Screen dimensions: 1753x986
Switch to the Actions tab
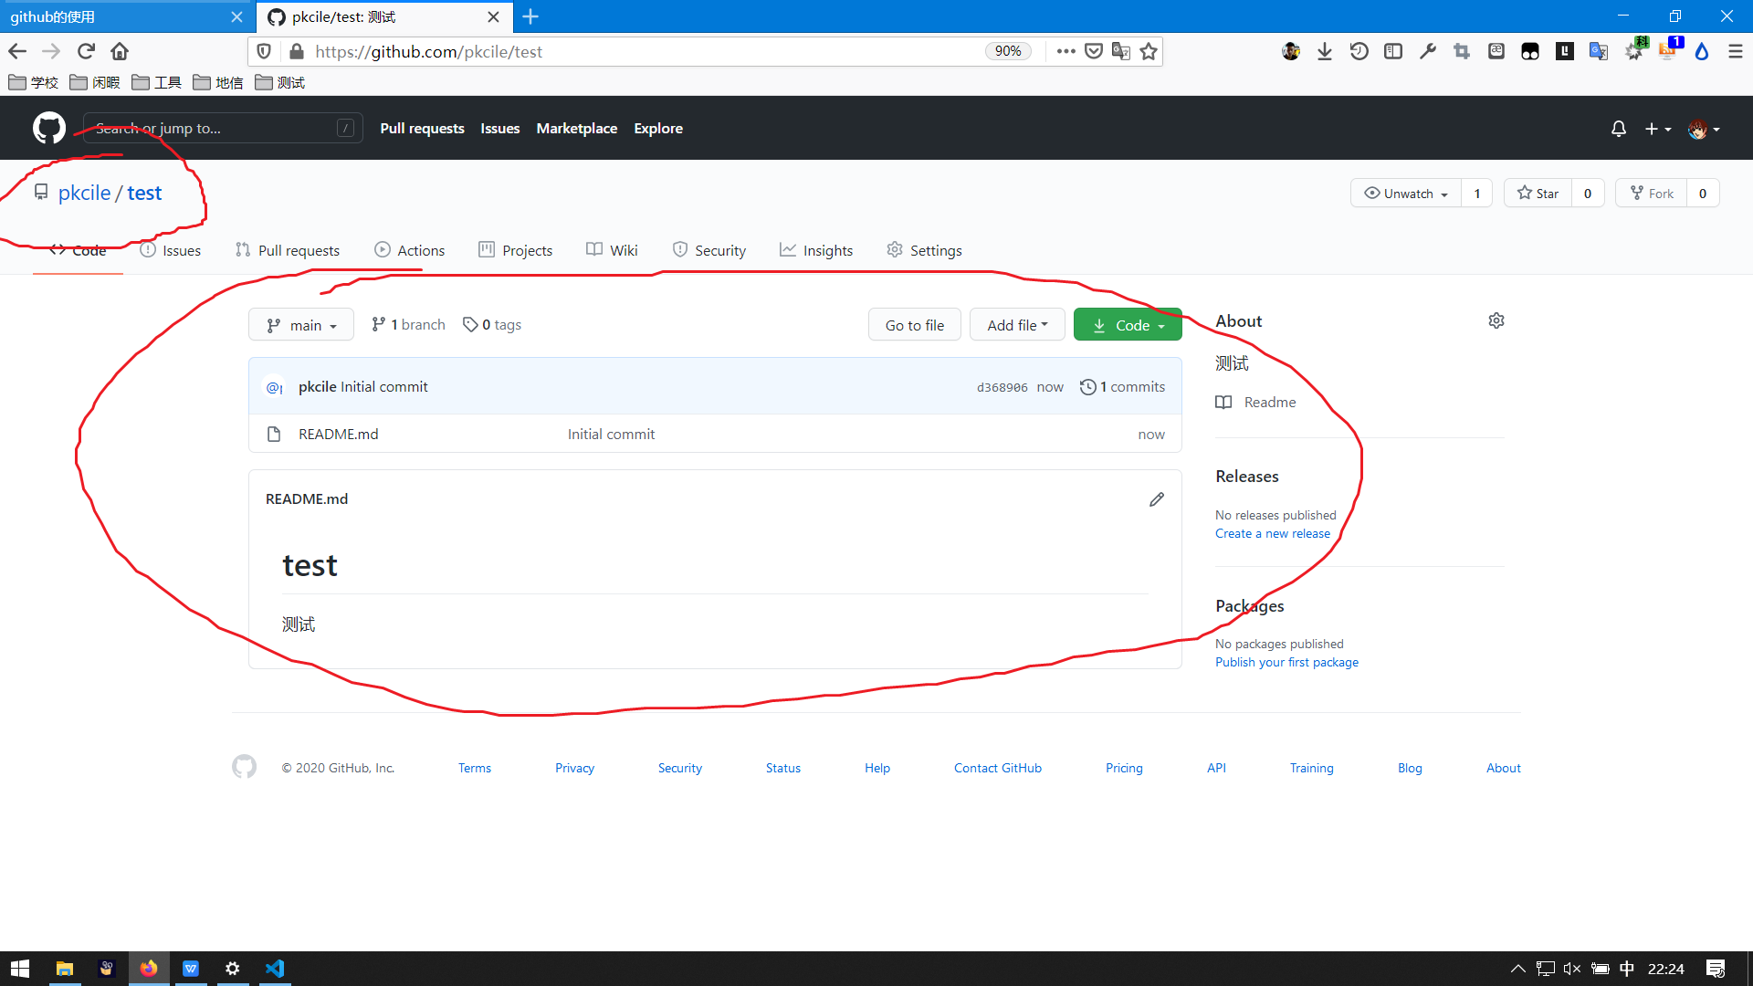click(410, 250)
